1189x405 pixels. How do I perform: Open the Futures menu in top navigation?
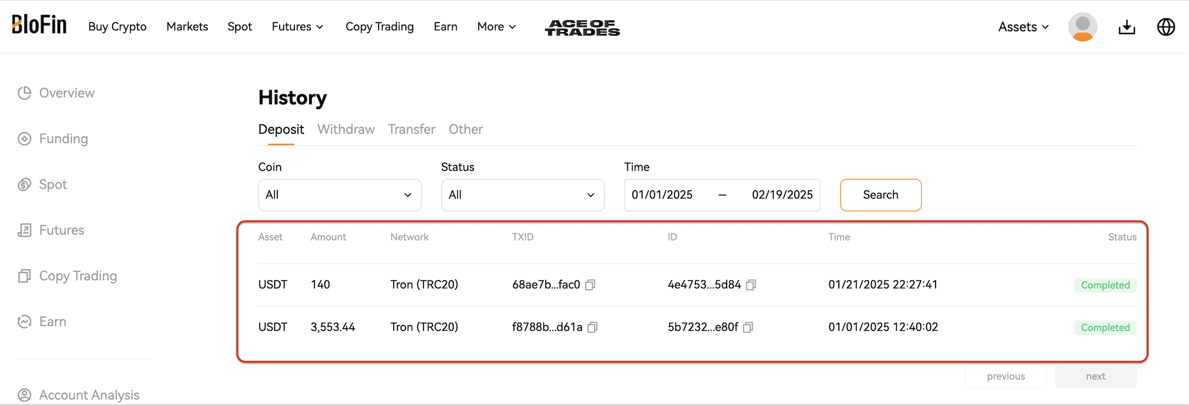pos(297,27)
